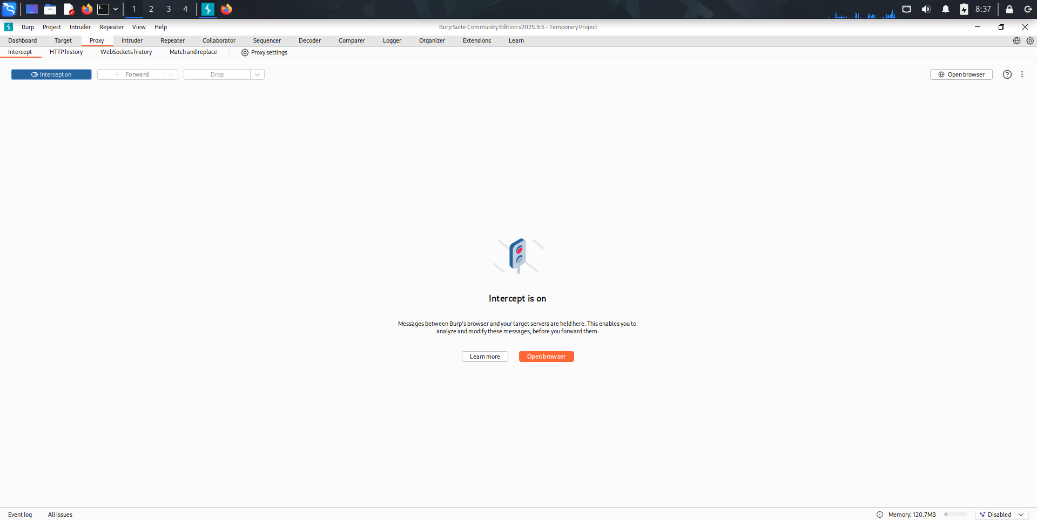Viewport: 1037px width, 521px height.
Task: Click the CPU usage graph in the panel
Action: click(x=861, y=13)
